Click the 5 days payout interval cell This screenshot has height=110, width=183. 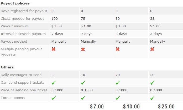(x=121, y=34)
